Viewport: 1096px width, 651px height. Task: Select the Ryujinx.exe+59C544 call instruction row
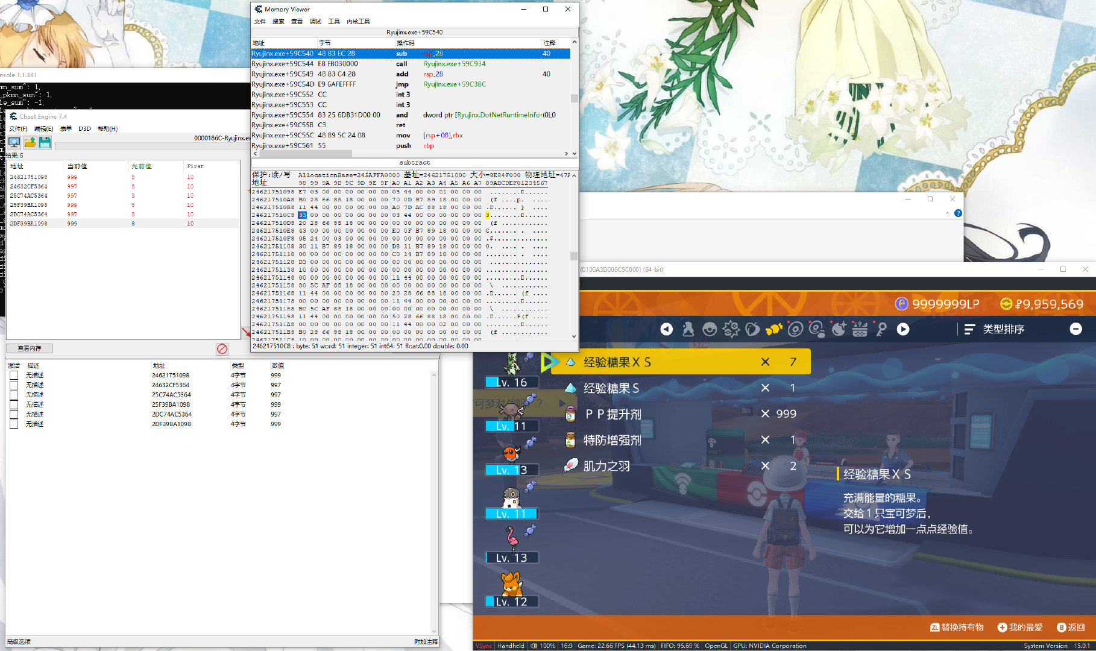tap(410, 64)
